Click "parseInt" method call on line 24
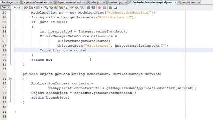 [104, 32]
